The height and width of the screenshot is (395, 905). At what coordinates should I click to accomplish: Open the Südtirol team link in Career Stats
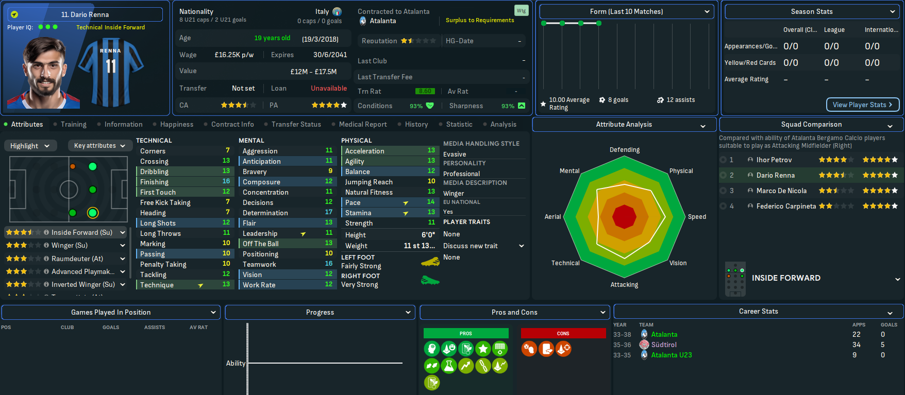tap(664, 345)
